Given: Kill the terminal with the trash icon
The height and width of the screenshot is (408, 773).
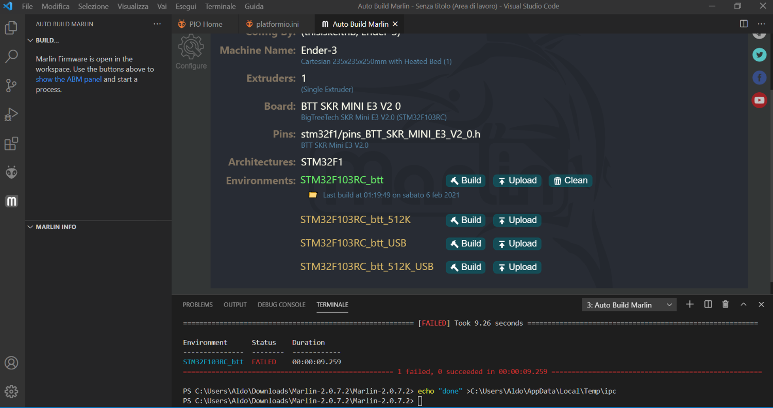Looking at the screenshot, I should 726,304.
